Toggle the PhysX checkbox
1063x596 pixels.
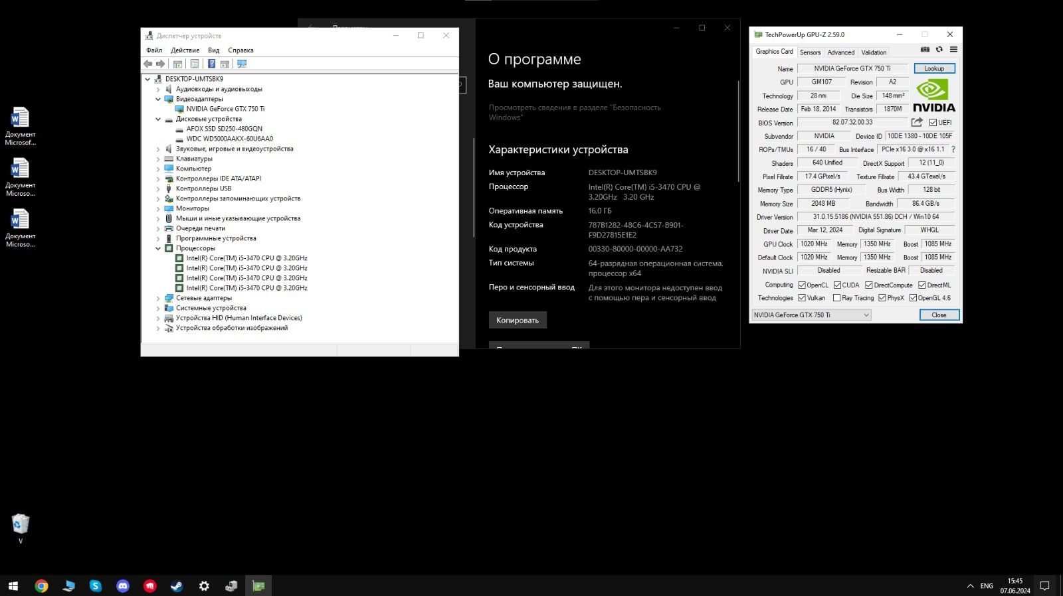[882, 298]
